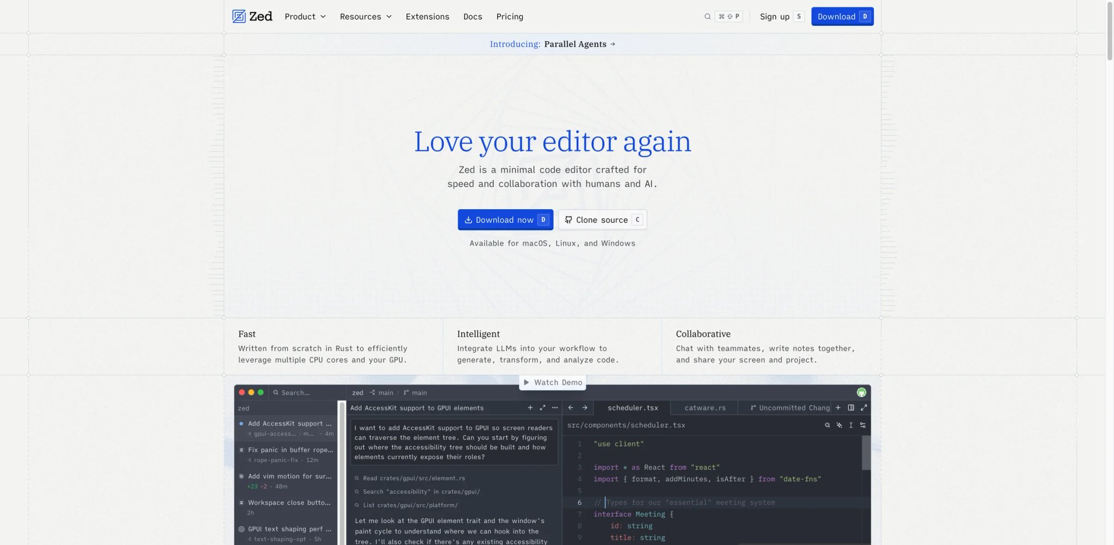Click the spinner icon on Add vim motion thread
This screenshot has width=1114, height=545.
point(242,476)
